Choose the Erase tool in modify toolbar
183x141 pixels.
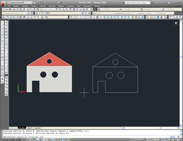(x=6, y=22)
